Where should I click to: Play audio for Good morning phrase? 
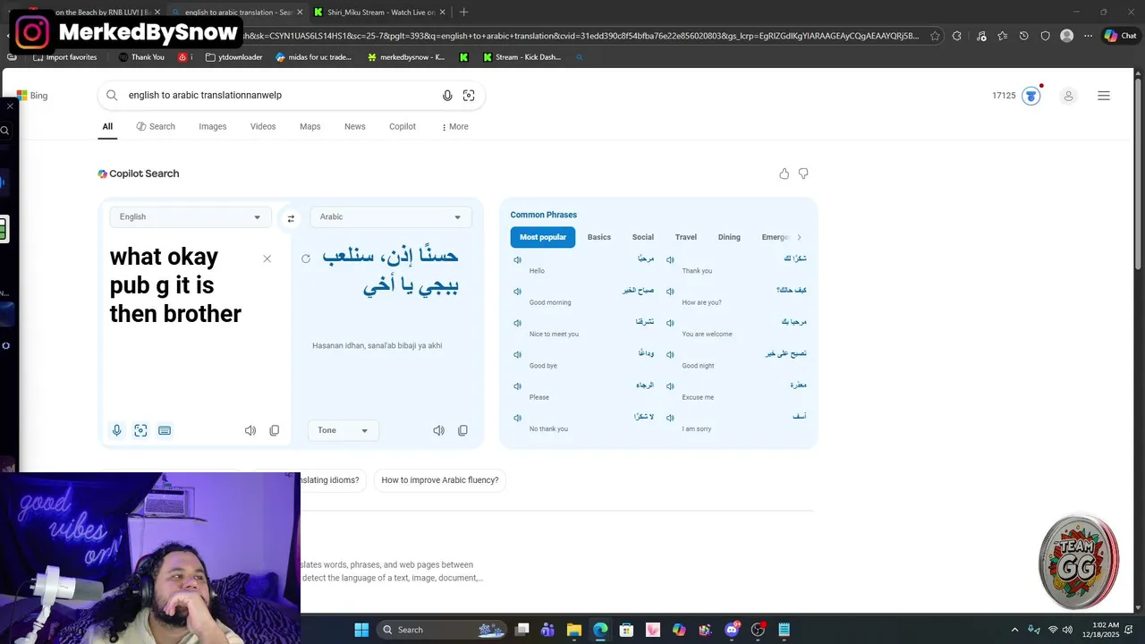coord(517,292)
